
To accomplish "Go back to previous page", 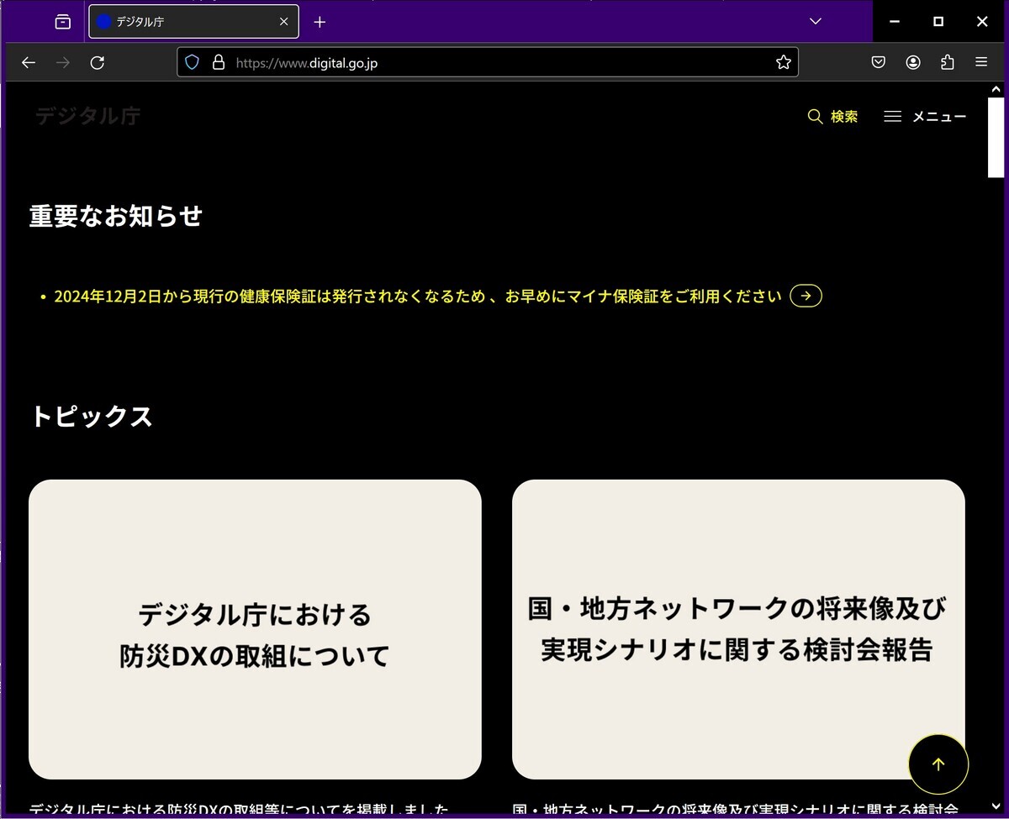I will click(x=29, y=62).
